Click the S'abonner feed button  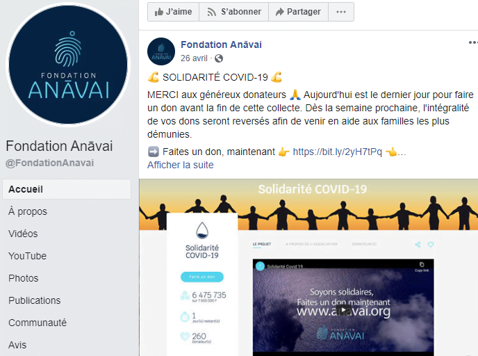(x=234, y=12)
